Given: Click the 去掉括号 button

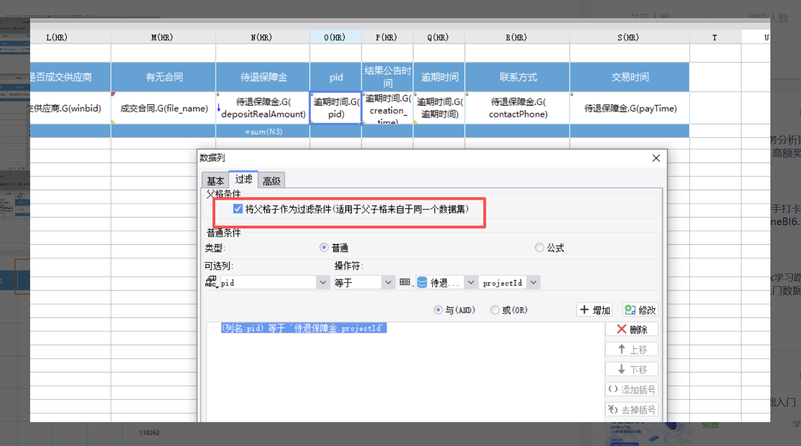Looking at the screenshot, I should coord(632,410).
